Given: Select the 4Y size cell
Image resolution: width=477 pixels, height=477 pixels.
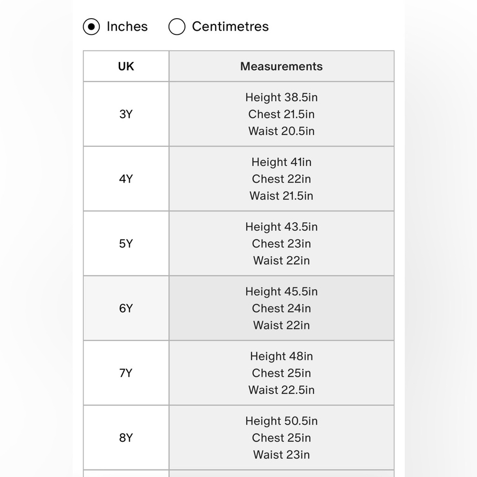Looking at the screenshot, I should (x=126, y=179).
